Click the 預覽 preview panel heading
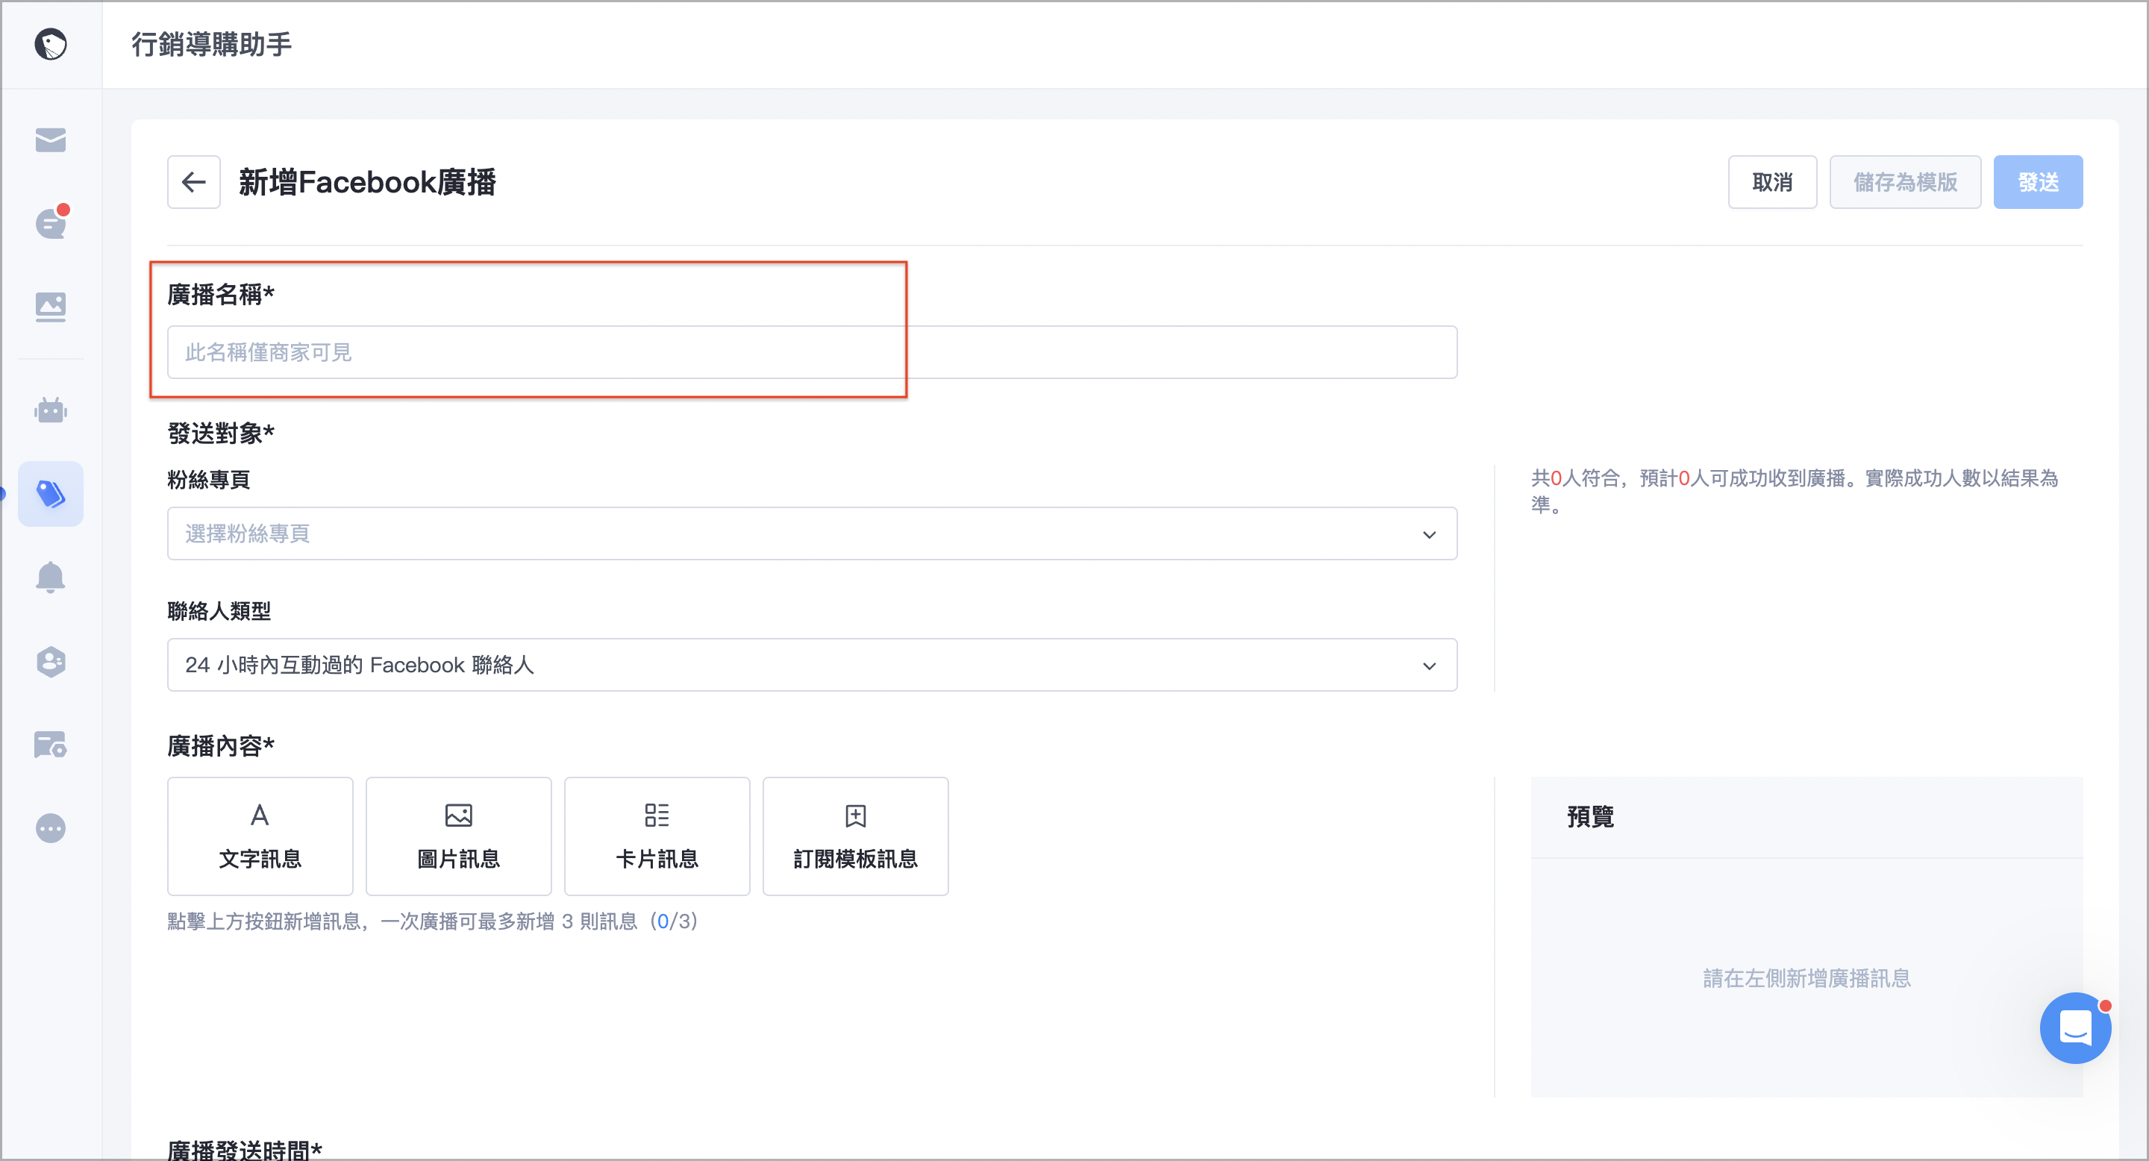Image resolution: width=2149 pixels, height=1161 pixels. pyautogui.click(x=1590, y=816)
